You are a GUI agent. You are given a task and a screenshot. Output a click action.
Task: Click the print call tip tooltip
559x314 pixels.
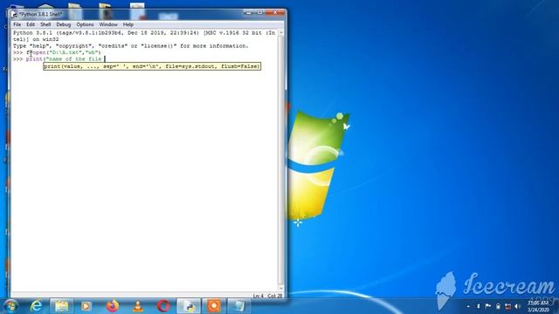click(152, 66)
